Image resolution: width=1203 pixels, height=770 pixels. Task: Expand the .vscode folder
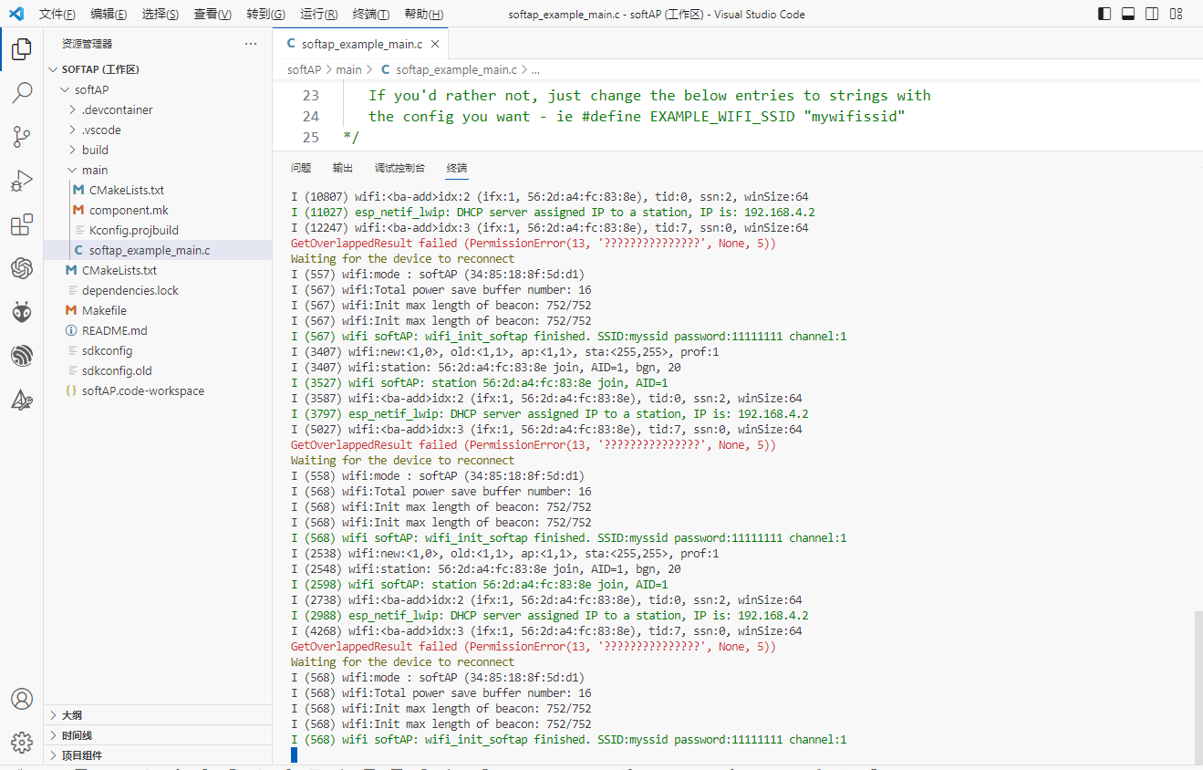coord(158,130)
